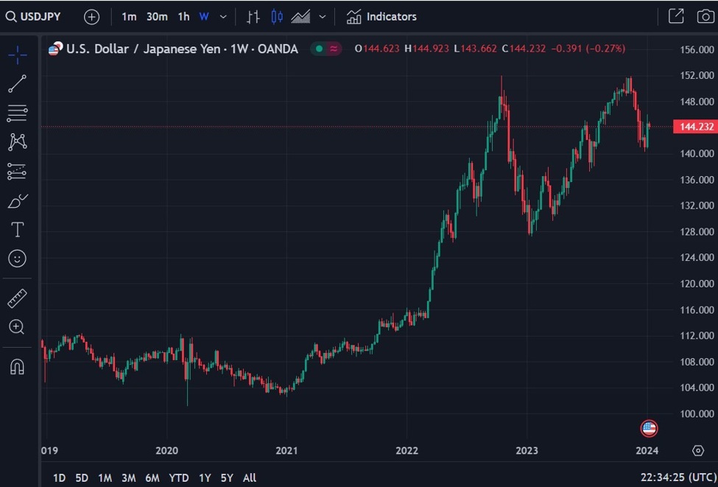The width and height of the screenshot is (718, 487).
Task: Select the text annotation tool
Action: tap(17, 230)
